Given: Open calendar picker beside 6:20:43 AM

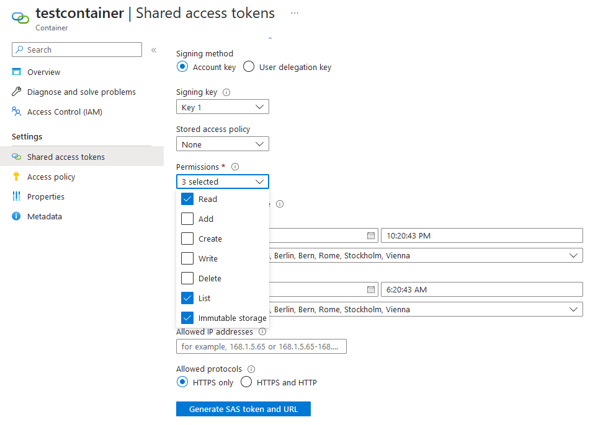Looking at the screenshot, I should coord(371,290).
